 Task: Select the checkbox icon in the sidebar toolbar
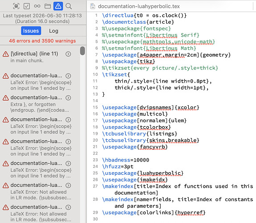(x=27, y=6)
